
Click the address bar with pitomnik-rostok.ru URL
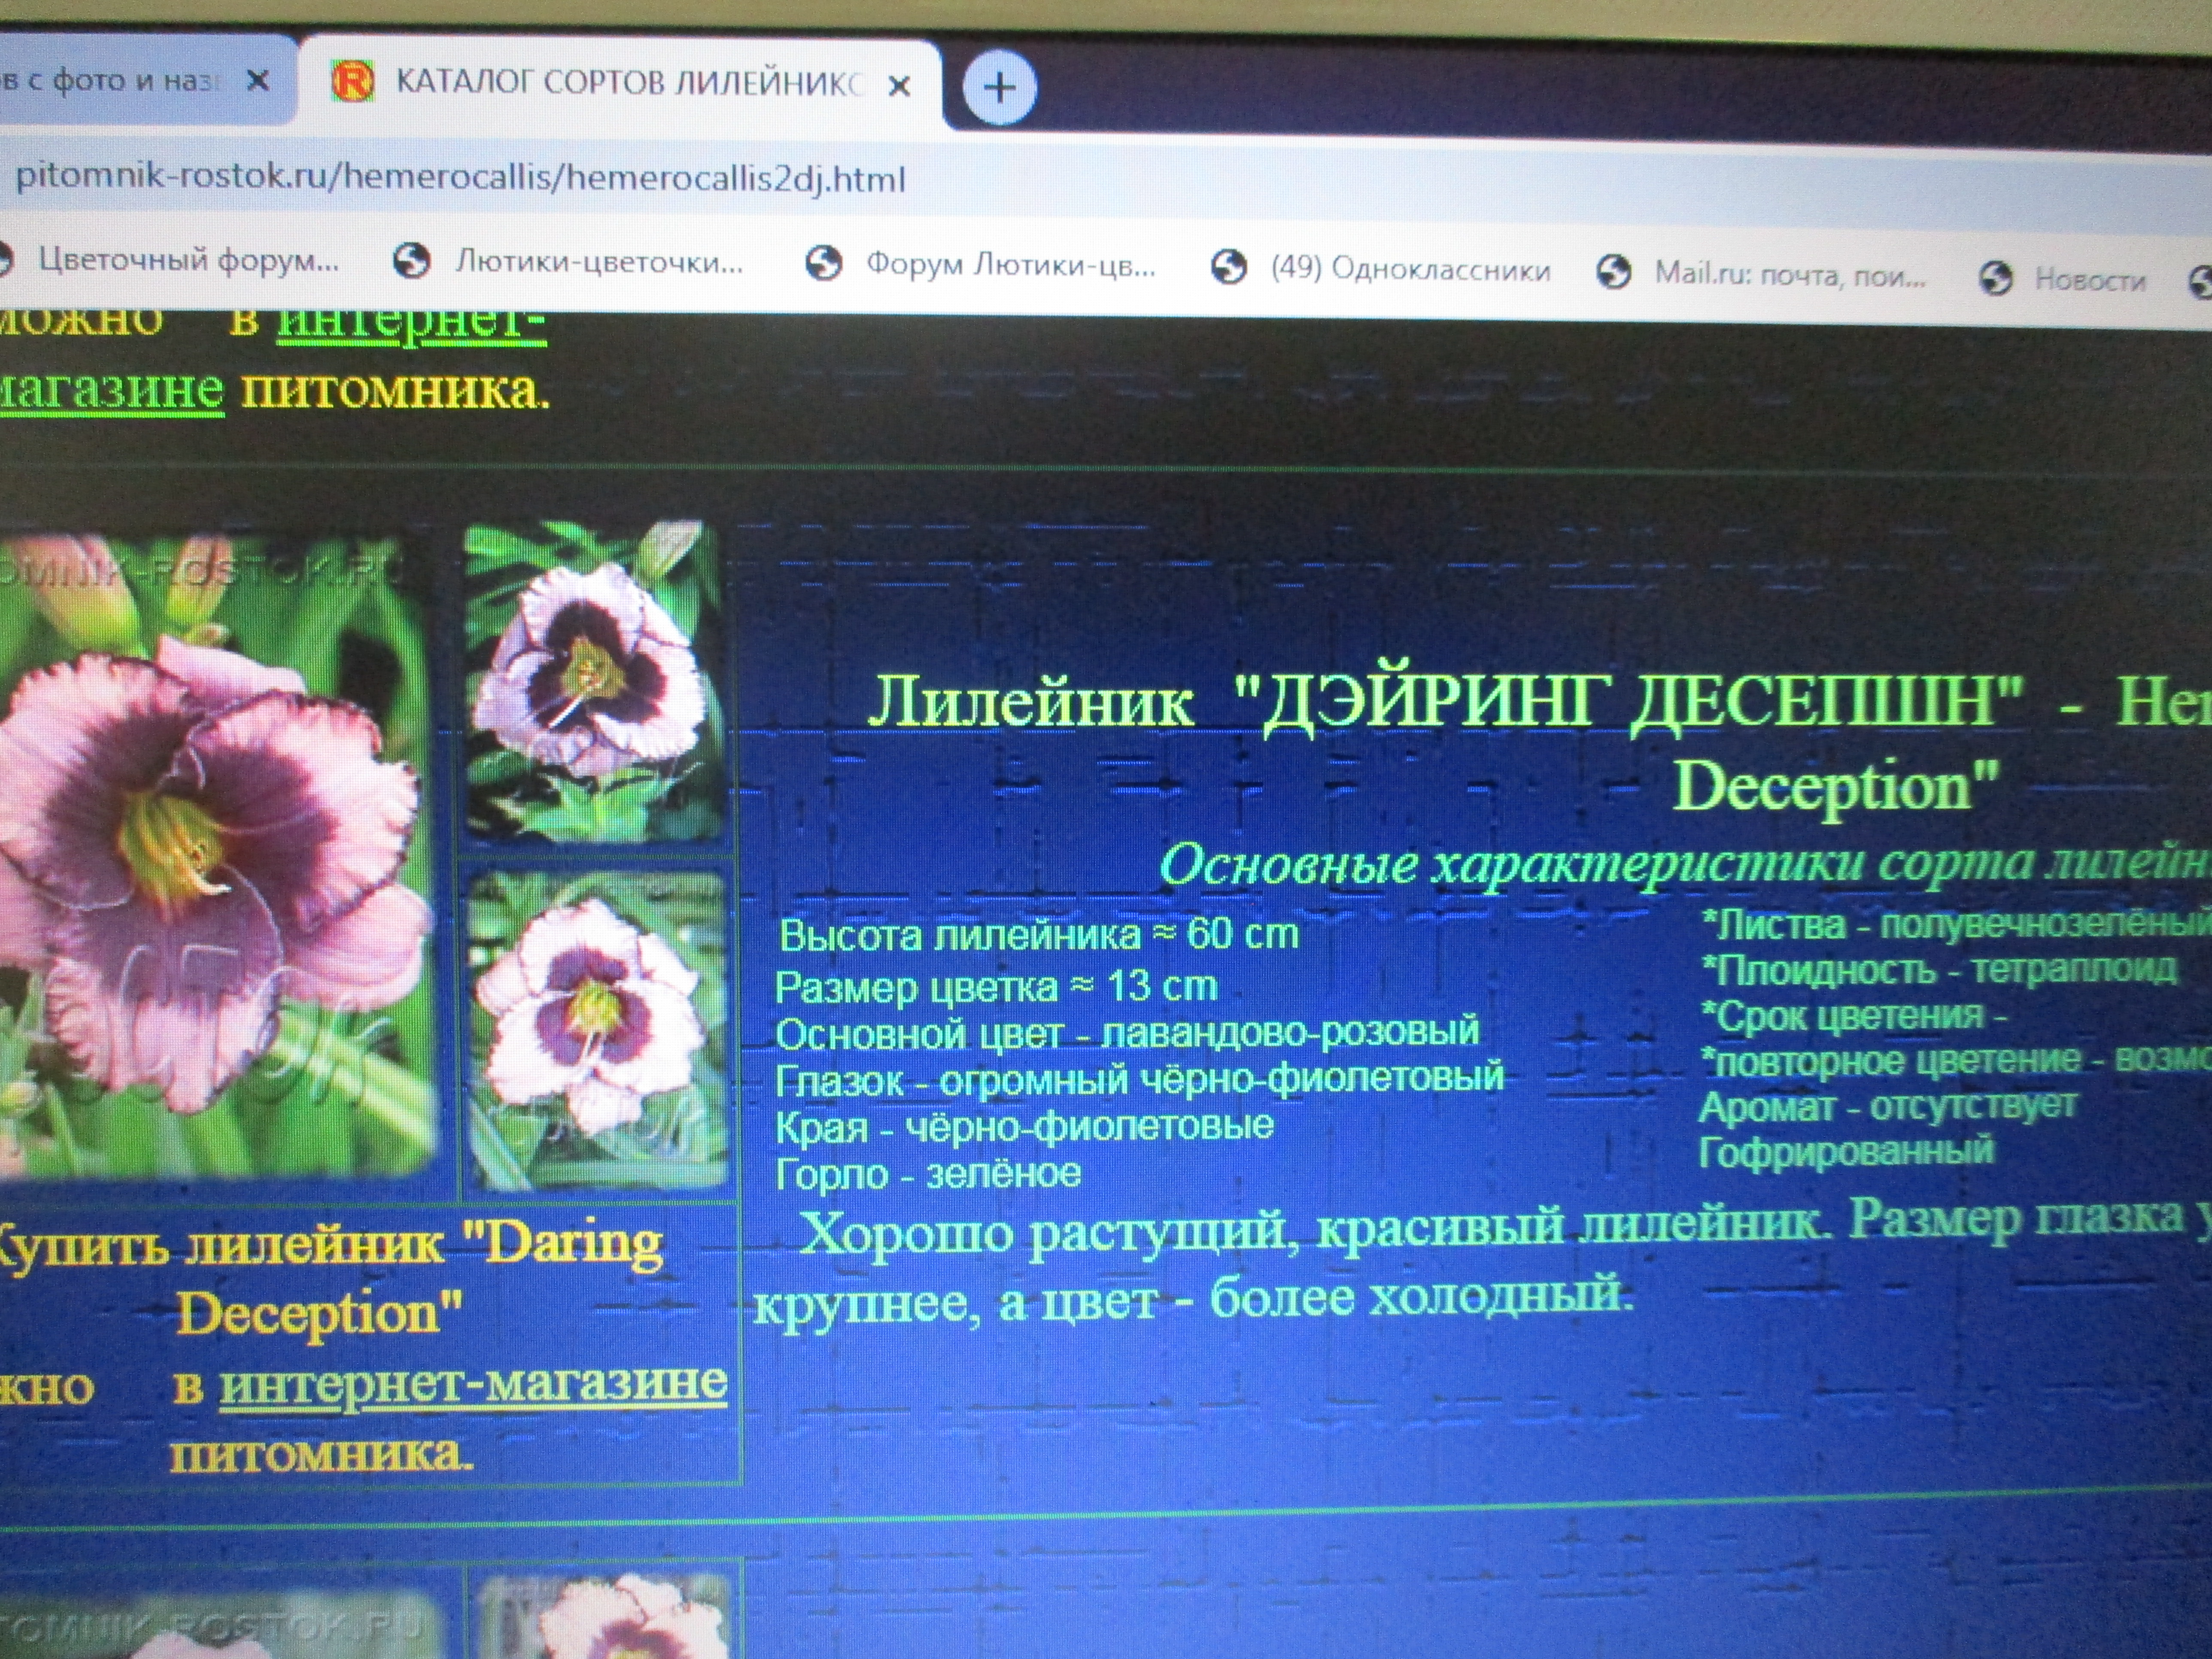coord(460,179)
